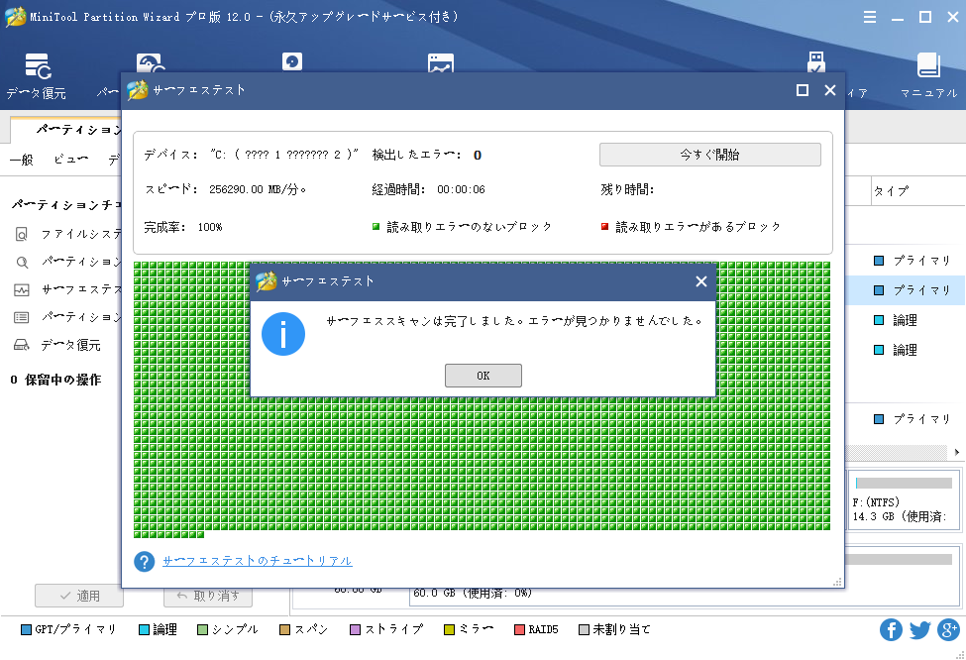Click the help question mark icon
The image size is (966, 660).
[x=145, y=562]
